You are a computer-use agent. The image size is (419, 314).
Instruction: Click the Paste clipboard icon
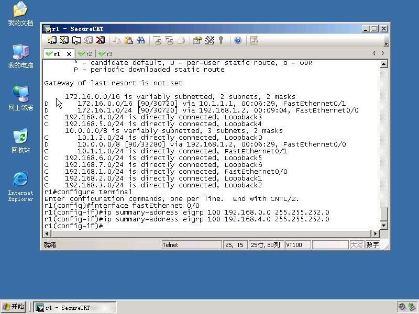pos(129,40)
